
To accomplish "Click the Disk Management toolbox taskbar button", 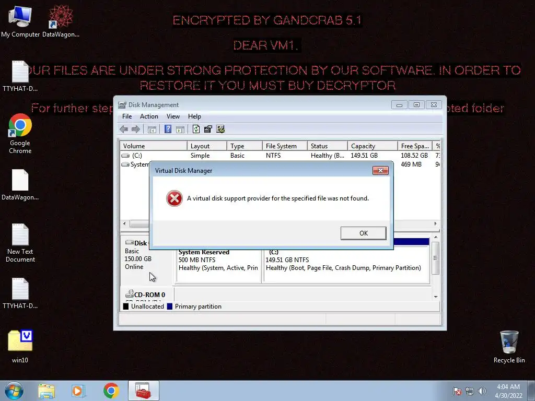I will pos(143,391).
